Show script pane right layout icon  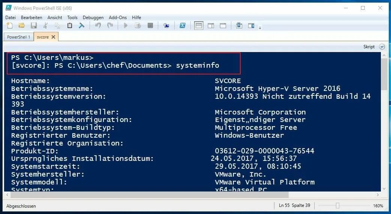(x=211, y=26)
